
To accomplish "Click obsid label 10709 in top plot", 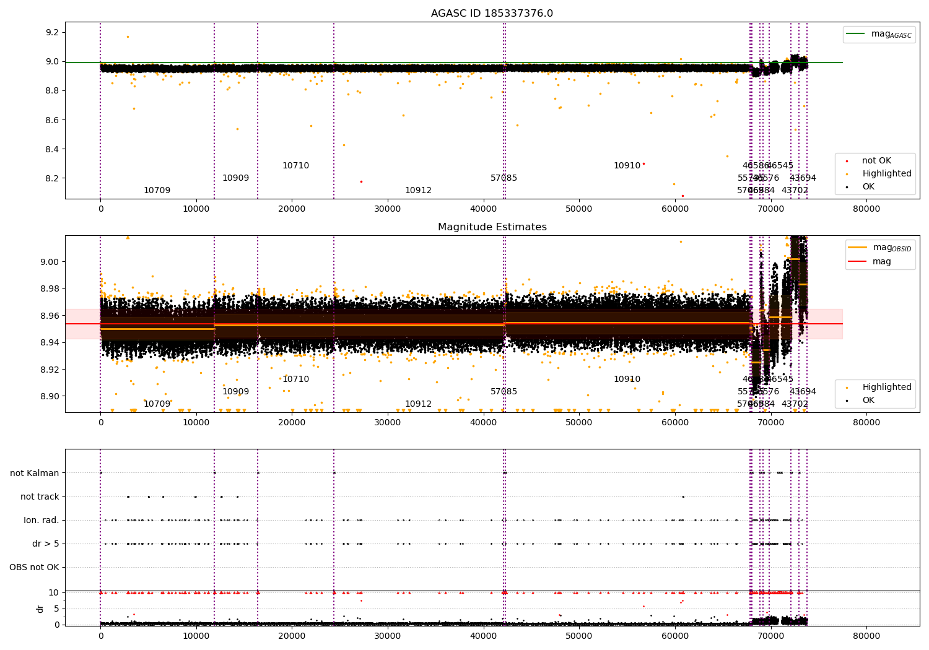I will coord(157,191).
